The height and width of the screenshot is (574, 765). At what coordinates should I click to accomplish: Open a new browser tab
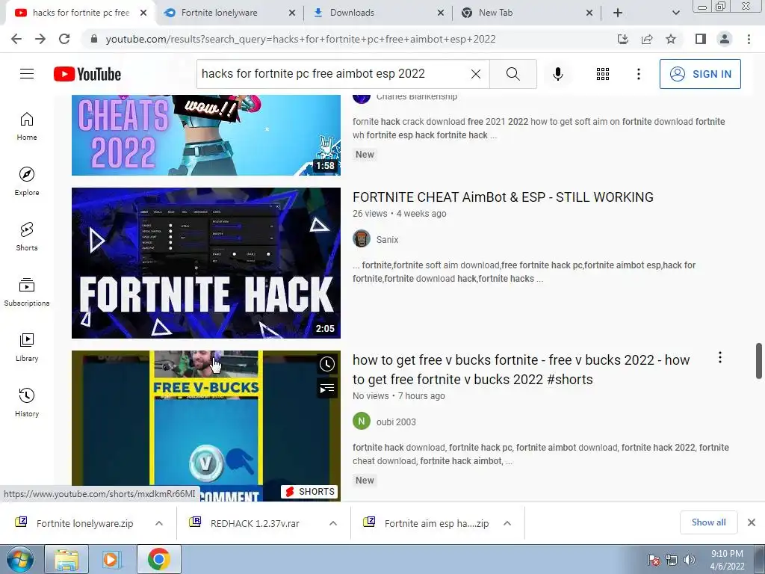(x=618, y=13)
